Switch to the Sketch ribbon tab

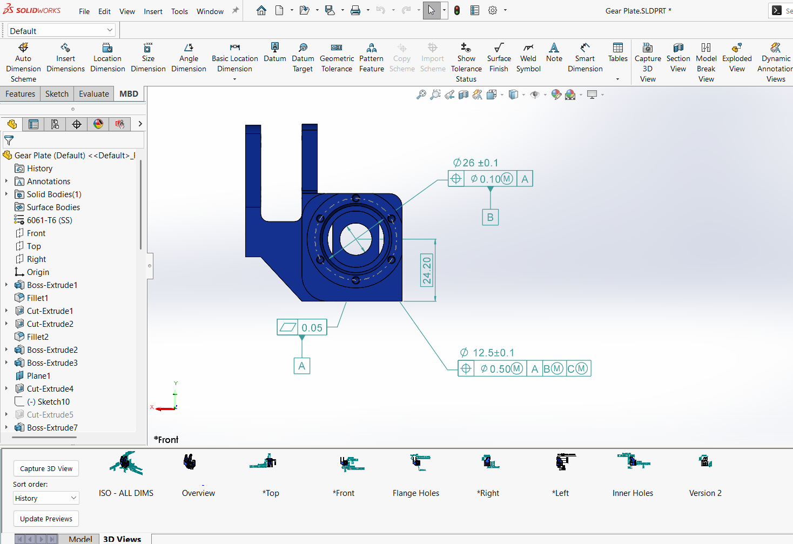56,93
